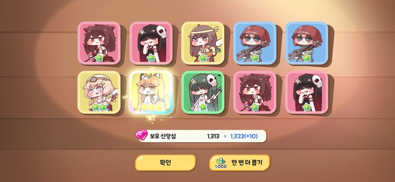Click the two-star blonde goggles character card
Image resolution: width=395 pixels, height=182 pixels.
99,92
